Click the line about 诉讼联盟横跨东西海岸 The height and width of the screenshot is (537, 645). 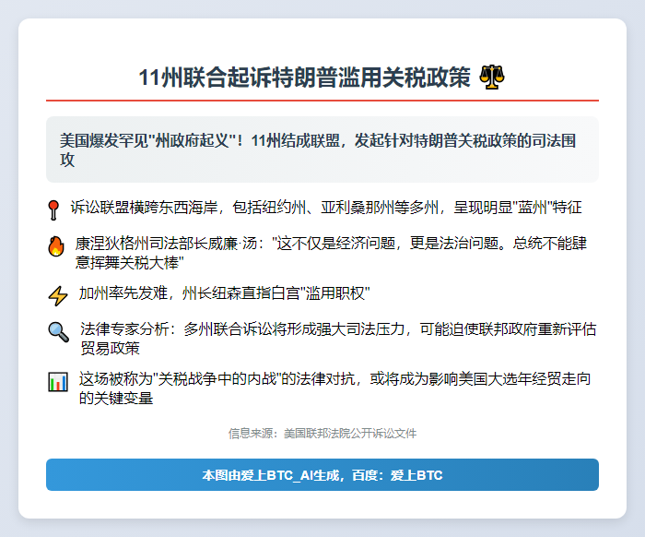pos(326,207)
